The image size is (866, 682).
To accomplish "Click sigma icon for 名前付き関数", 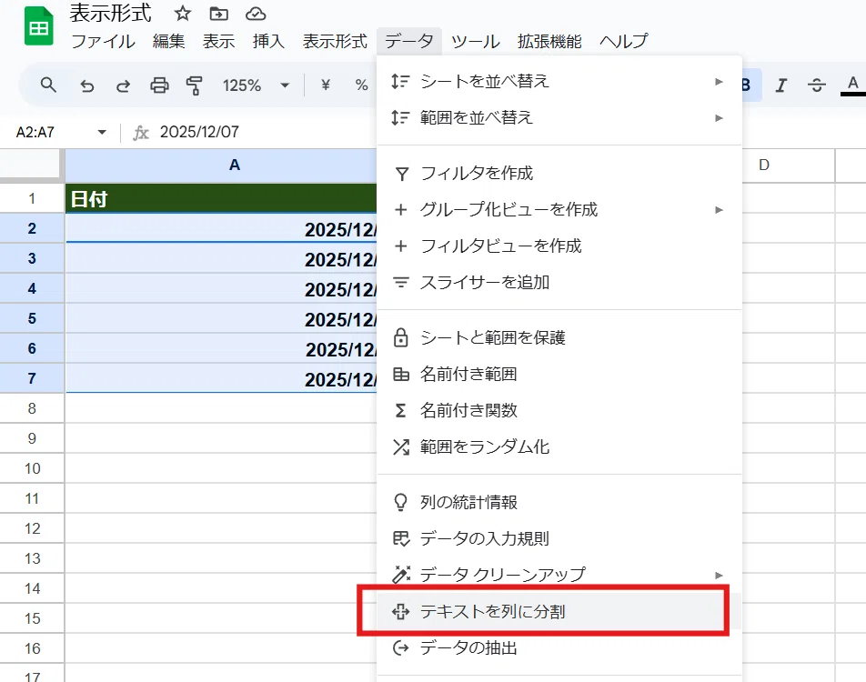I will click(x=401, y=411).
